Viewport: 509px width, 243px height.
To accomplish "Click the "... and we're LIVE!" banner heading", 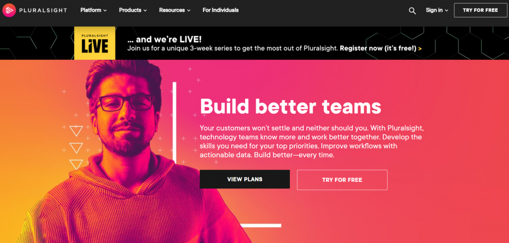I will [x=164, y=40].
